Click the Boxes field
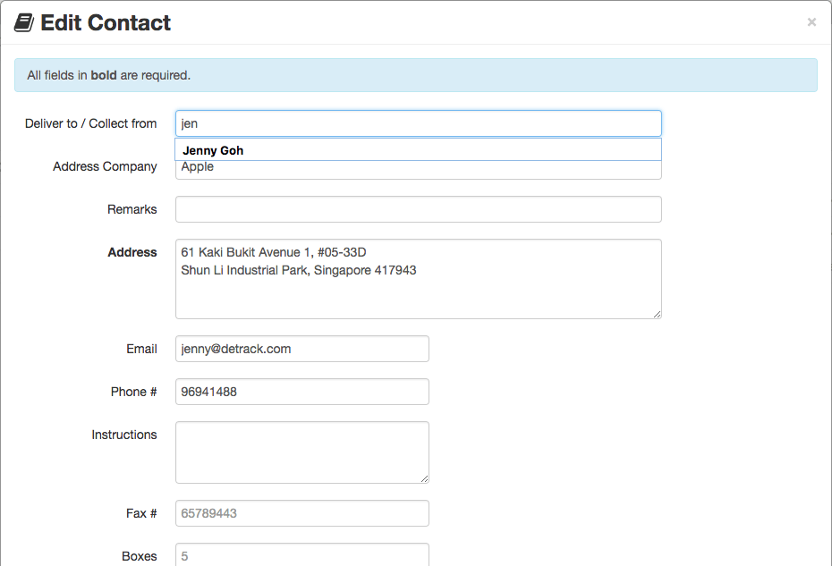This screenshot has width=832, height=566. tap(301, 555)
